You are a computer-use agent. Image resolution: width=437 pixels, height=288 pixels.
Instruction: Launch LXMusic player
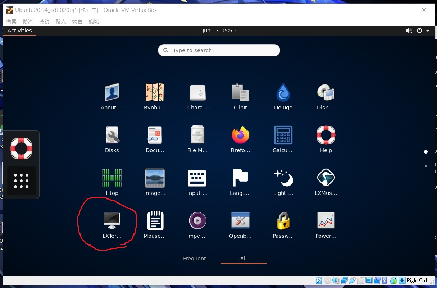point(326,178)
